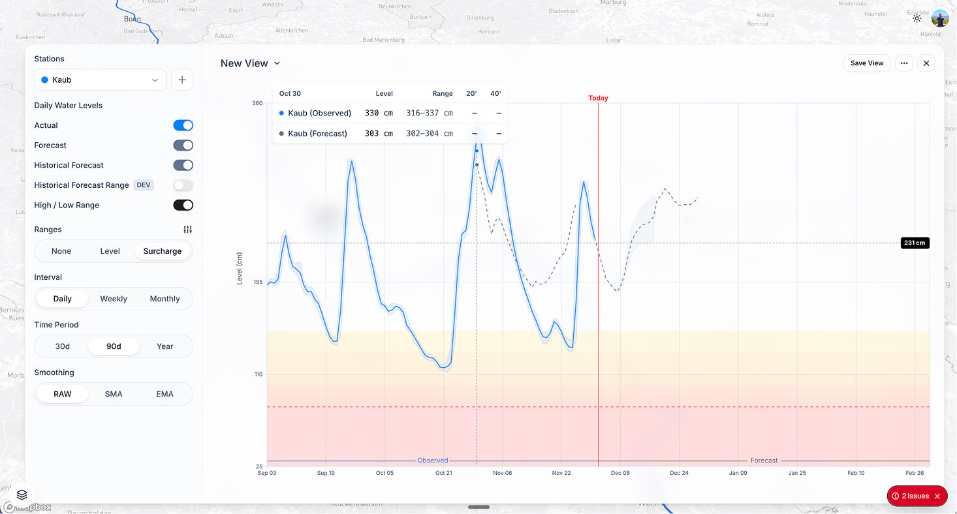Switch interval to Weekly
Screen dimensions: 957x514
pos(113,298)
